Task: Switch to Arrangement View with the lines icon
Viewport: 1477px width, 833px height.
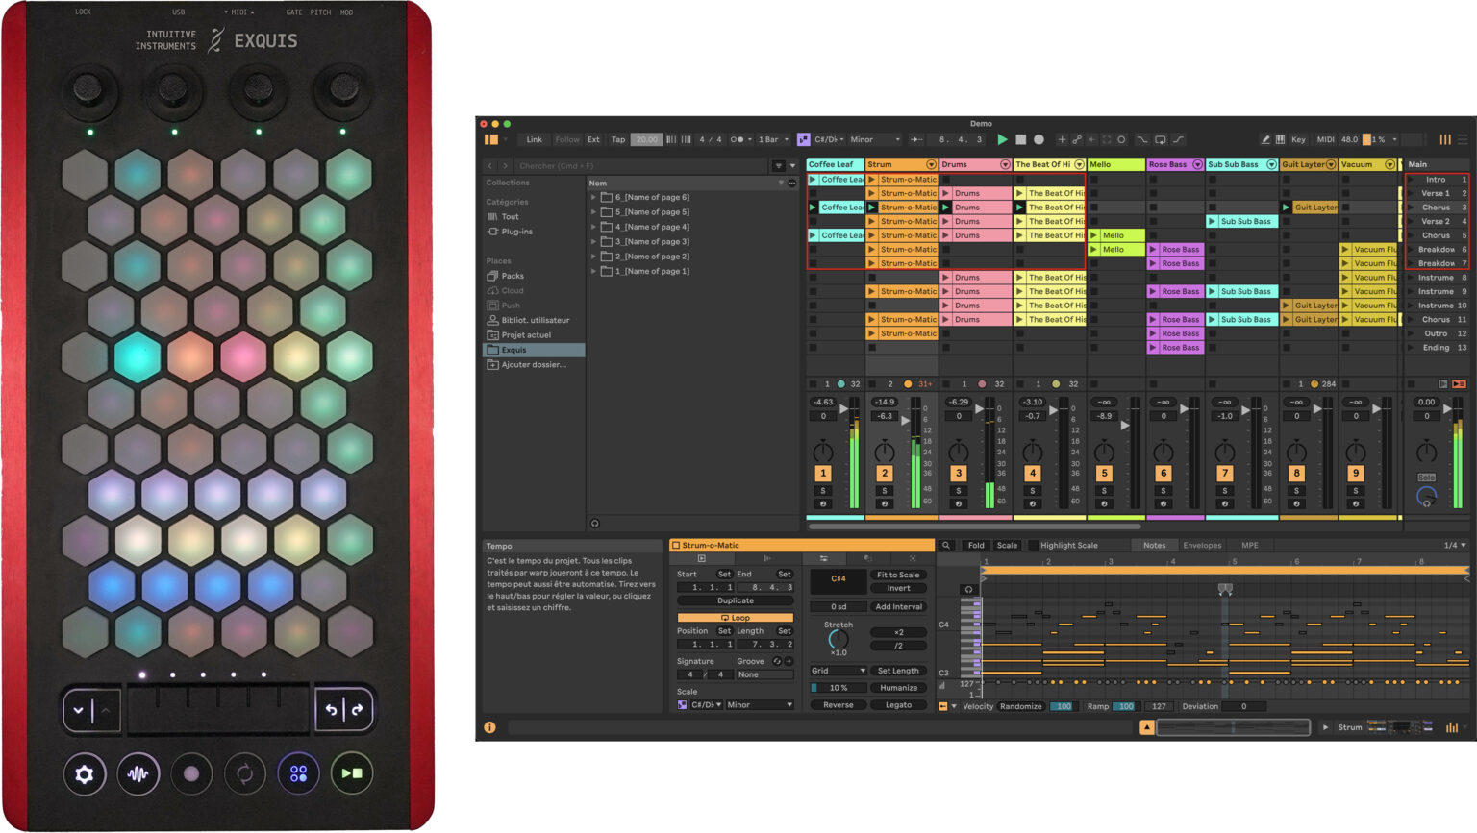Action: click(1463, 139)
